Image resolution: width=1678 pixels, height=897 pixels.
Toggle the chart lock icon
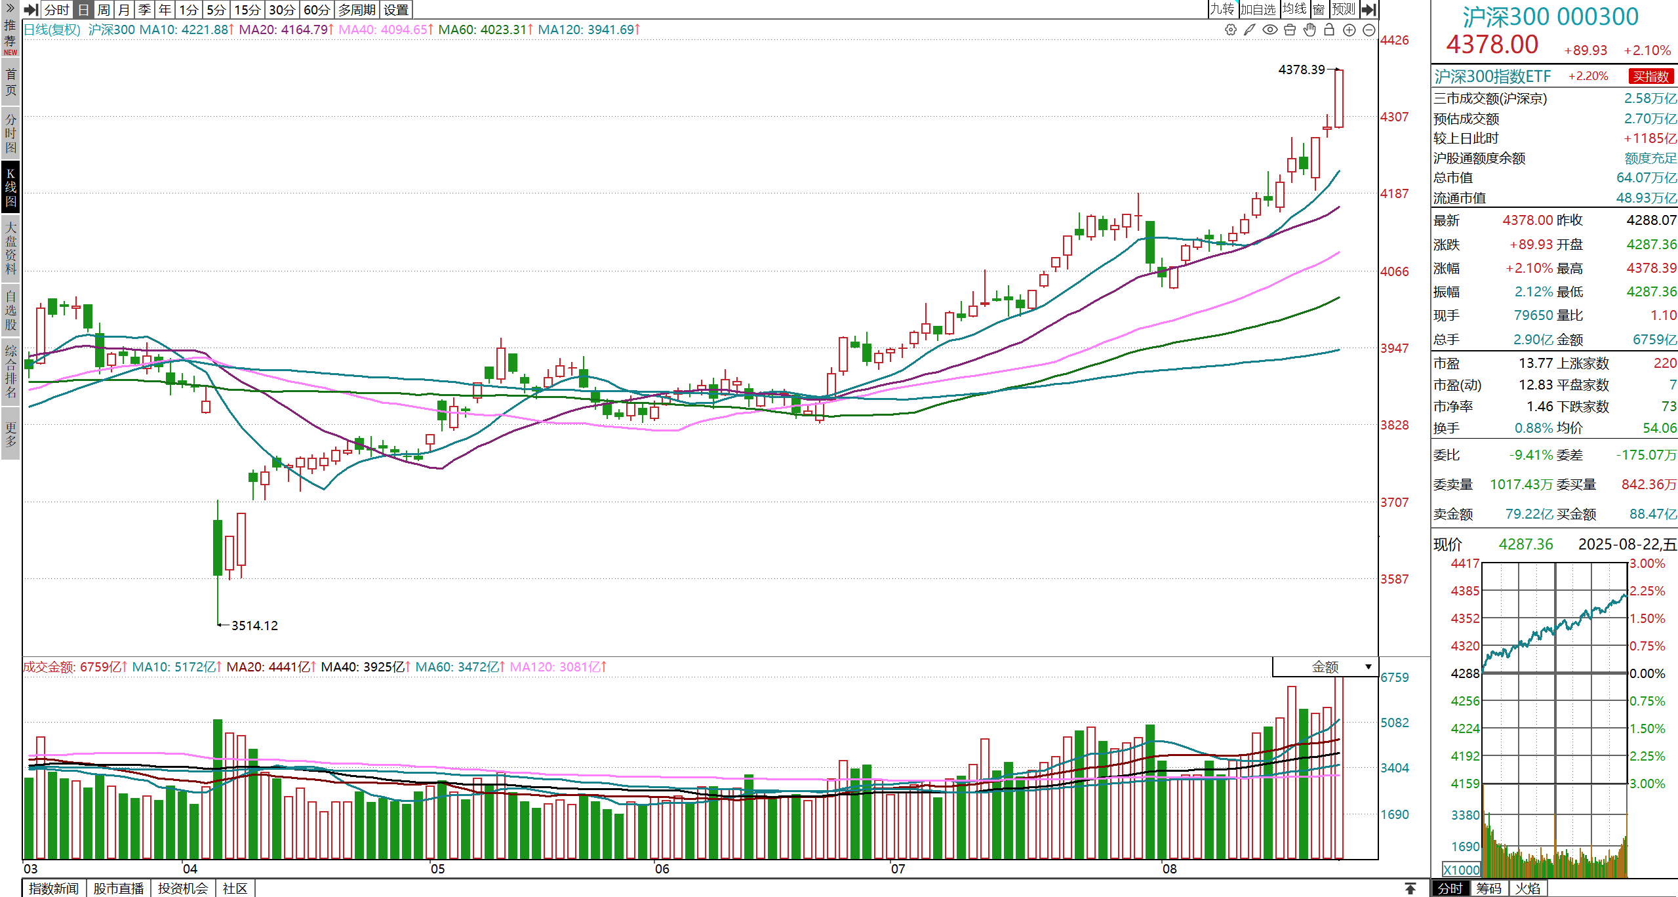[1329, 30]
